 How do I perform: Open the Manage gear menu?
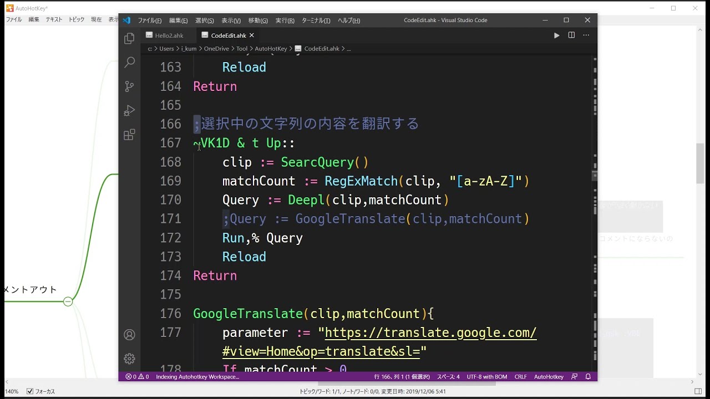point(129,359)
